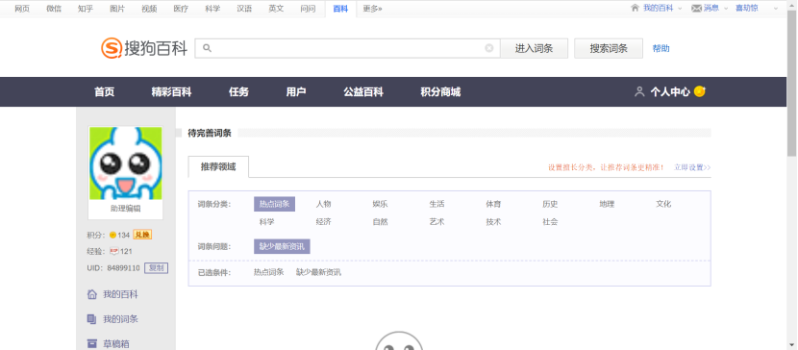Select the 百科 top tab

[340, 8]
